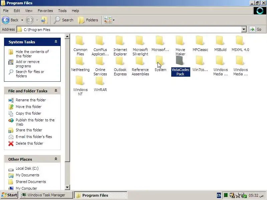Select the MPClassic folder
This screenshot has height=200, width=267.
pos(200,44)
